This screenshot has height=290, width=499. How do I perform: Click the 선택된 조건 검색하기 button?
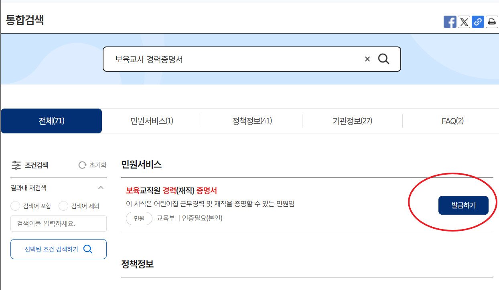(59, 249)
